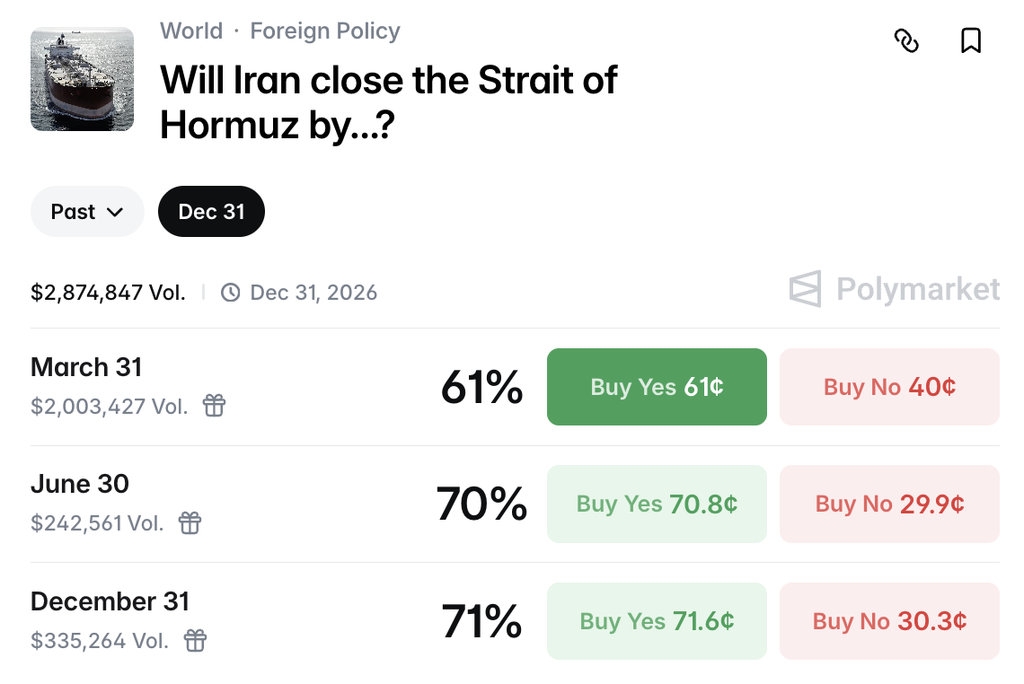Screen dimensions: 1024x684
Task: Click the gift icon beside June 30 volume
Action: pos(190,522)
